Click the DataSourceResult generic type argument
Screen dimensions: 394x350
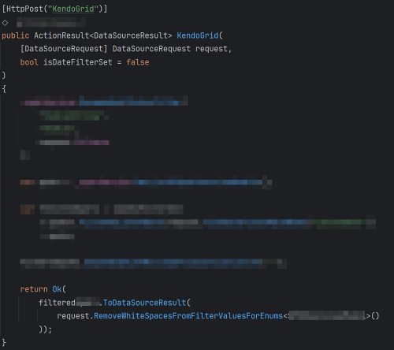pos(131,35)
